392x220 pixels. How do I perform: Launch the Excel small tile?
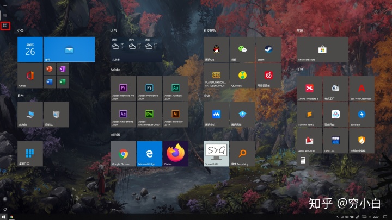[63, 82]
